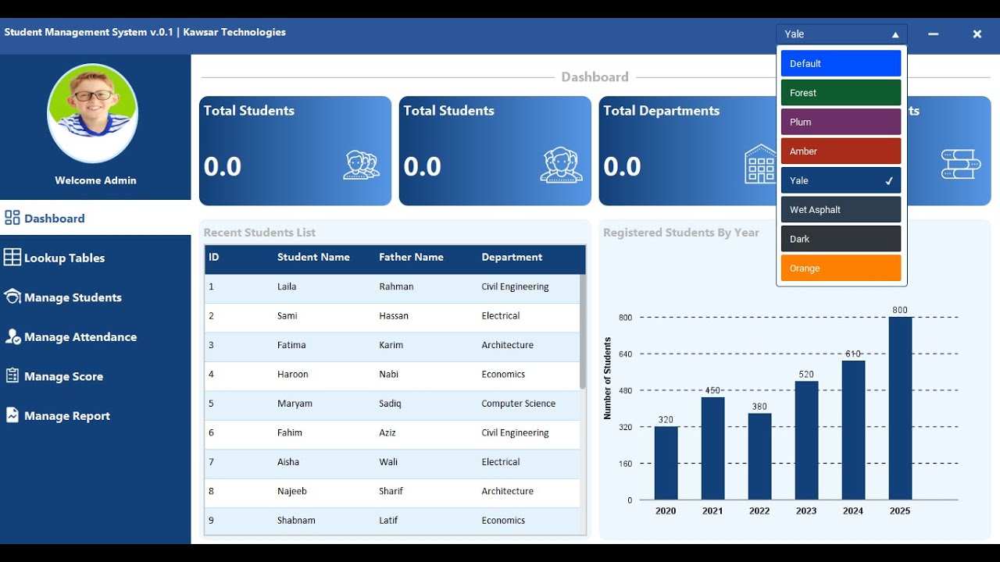Click the admin profile picture
This screenshot has height=562, width=1000.
pyautogui.click(x=93, y=113)
